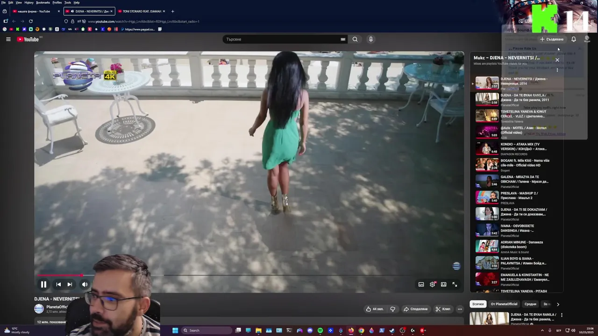
Task: Click the Клип clip button
Action: point(443,309)
